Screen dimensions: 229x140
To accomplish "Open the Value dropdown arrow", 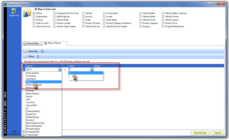I will (92, 69).
